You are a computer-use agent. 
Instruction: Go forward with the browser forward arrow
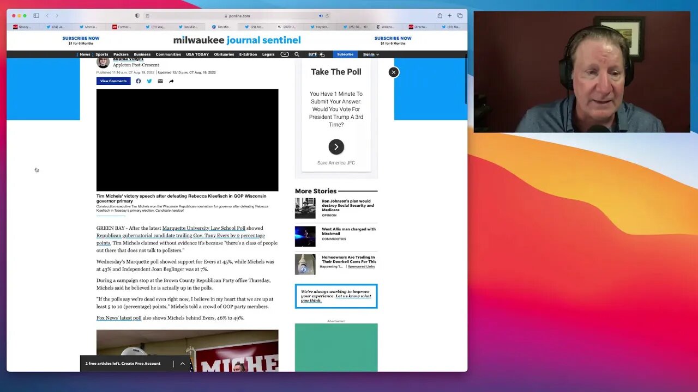[x=57, y=16]
